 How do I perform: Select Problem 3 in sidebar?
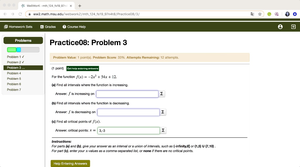(23, 68)
